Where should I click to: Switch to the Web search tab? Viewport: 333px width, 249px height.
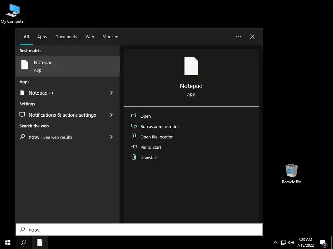(90, 37)
